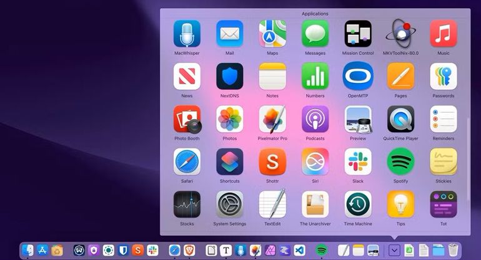The height and width of the screenshot is (260, 481).
Task: Open the Passwords app
Action: [x=444, y=76]
